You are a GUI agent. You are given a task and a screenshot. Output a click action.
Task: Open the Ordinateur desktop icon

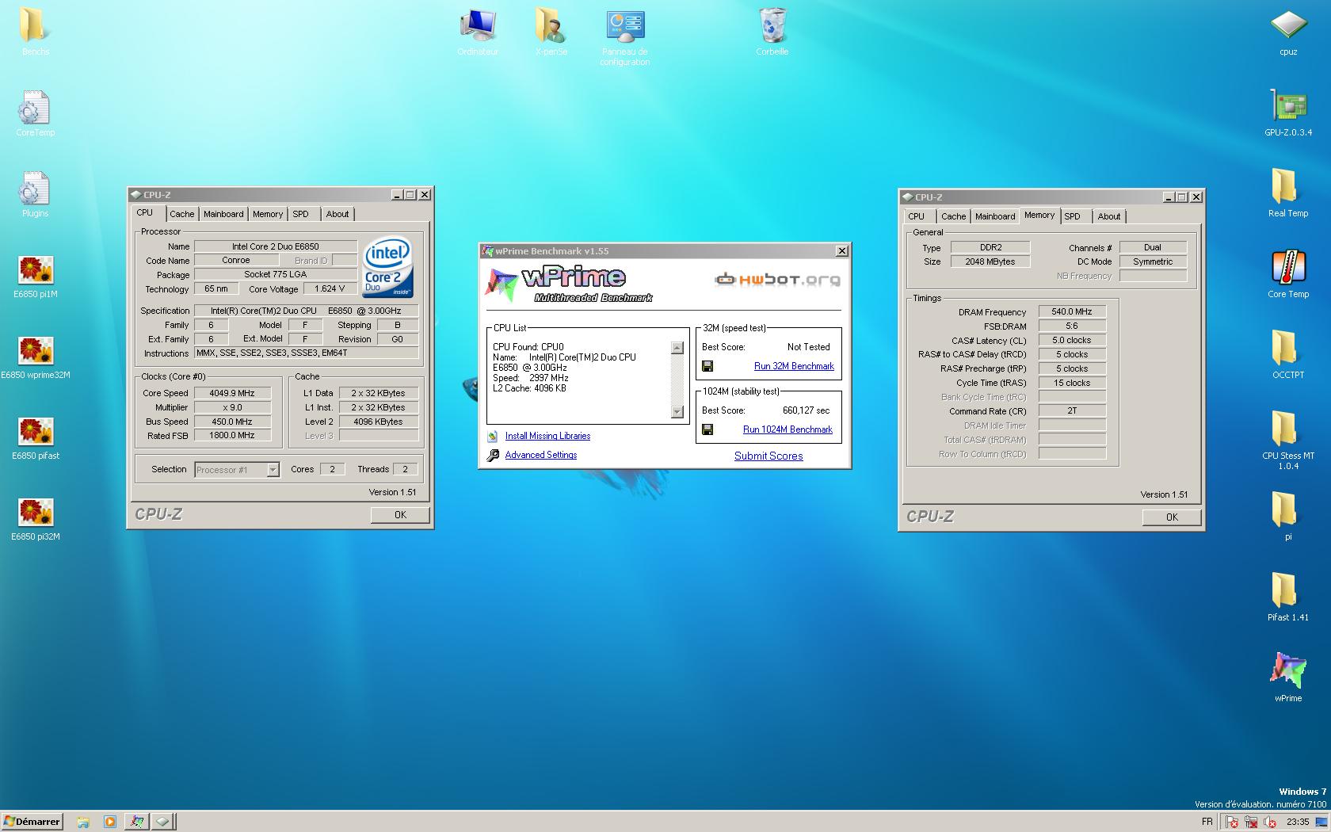click(478, 32)
